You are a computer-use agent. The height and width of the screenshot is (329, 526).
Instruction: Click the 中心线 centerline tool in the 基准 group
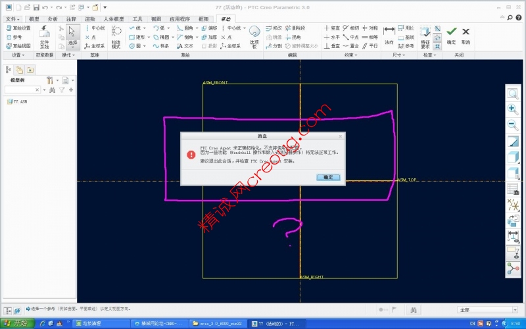click(95, 28)
